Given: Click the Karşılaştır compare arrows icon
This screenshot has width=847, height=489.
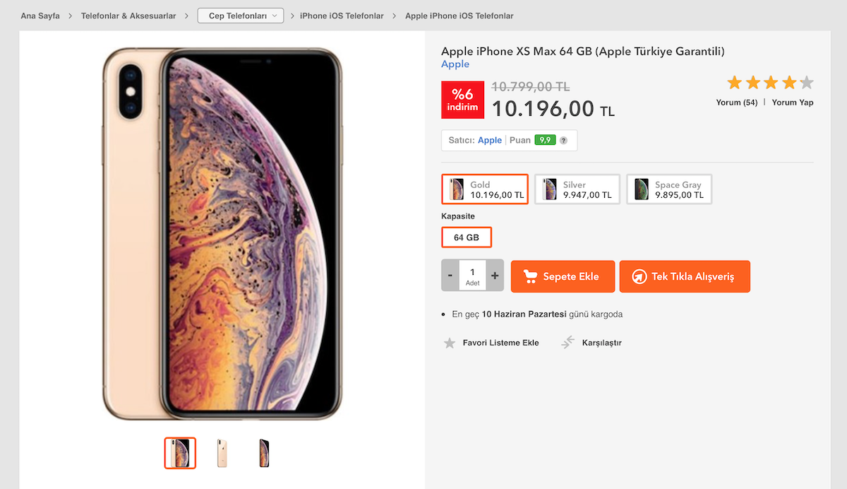Looking at the screenshot, I should tap(568, 343).
